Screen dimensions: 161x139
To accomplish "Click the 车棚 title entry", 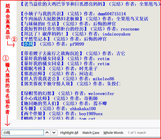I will click(28, 109).
